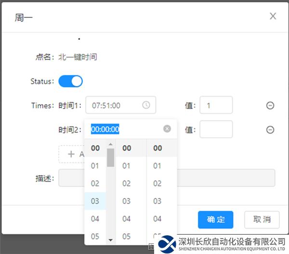Click the hour column scrollbar thumb
Image resolution: width=289 pixels, height=254 pixels.
110,157
